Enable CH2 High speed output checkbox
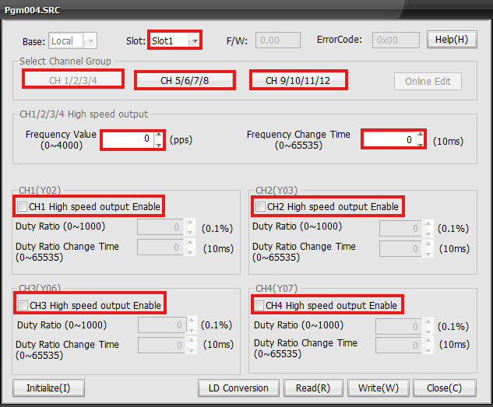The height and width of the screenshot is (407, 493). pos(260,207)
